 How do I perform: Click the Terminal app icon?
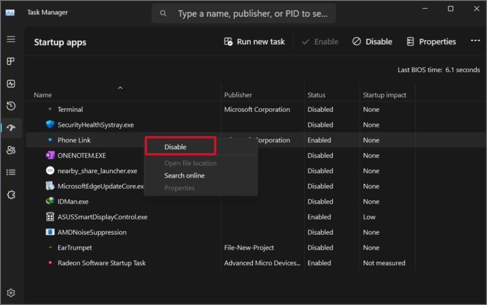click(x=50, y=109)
